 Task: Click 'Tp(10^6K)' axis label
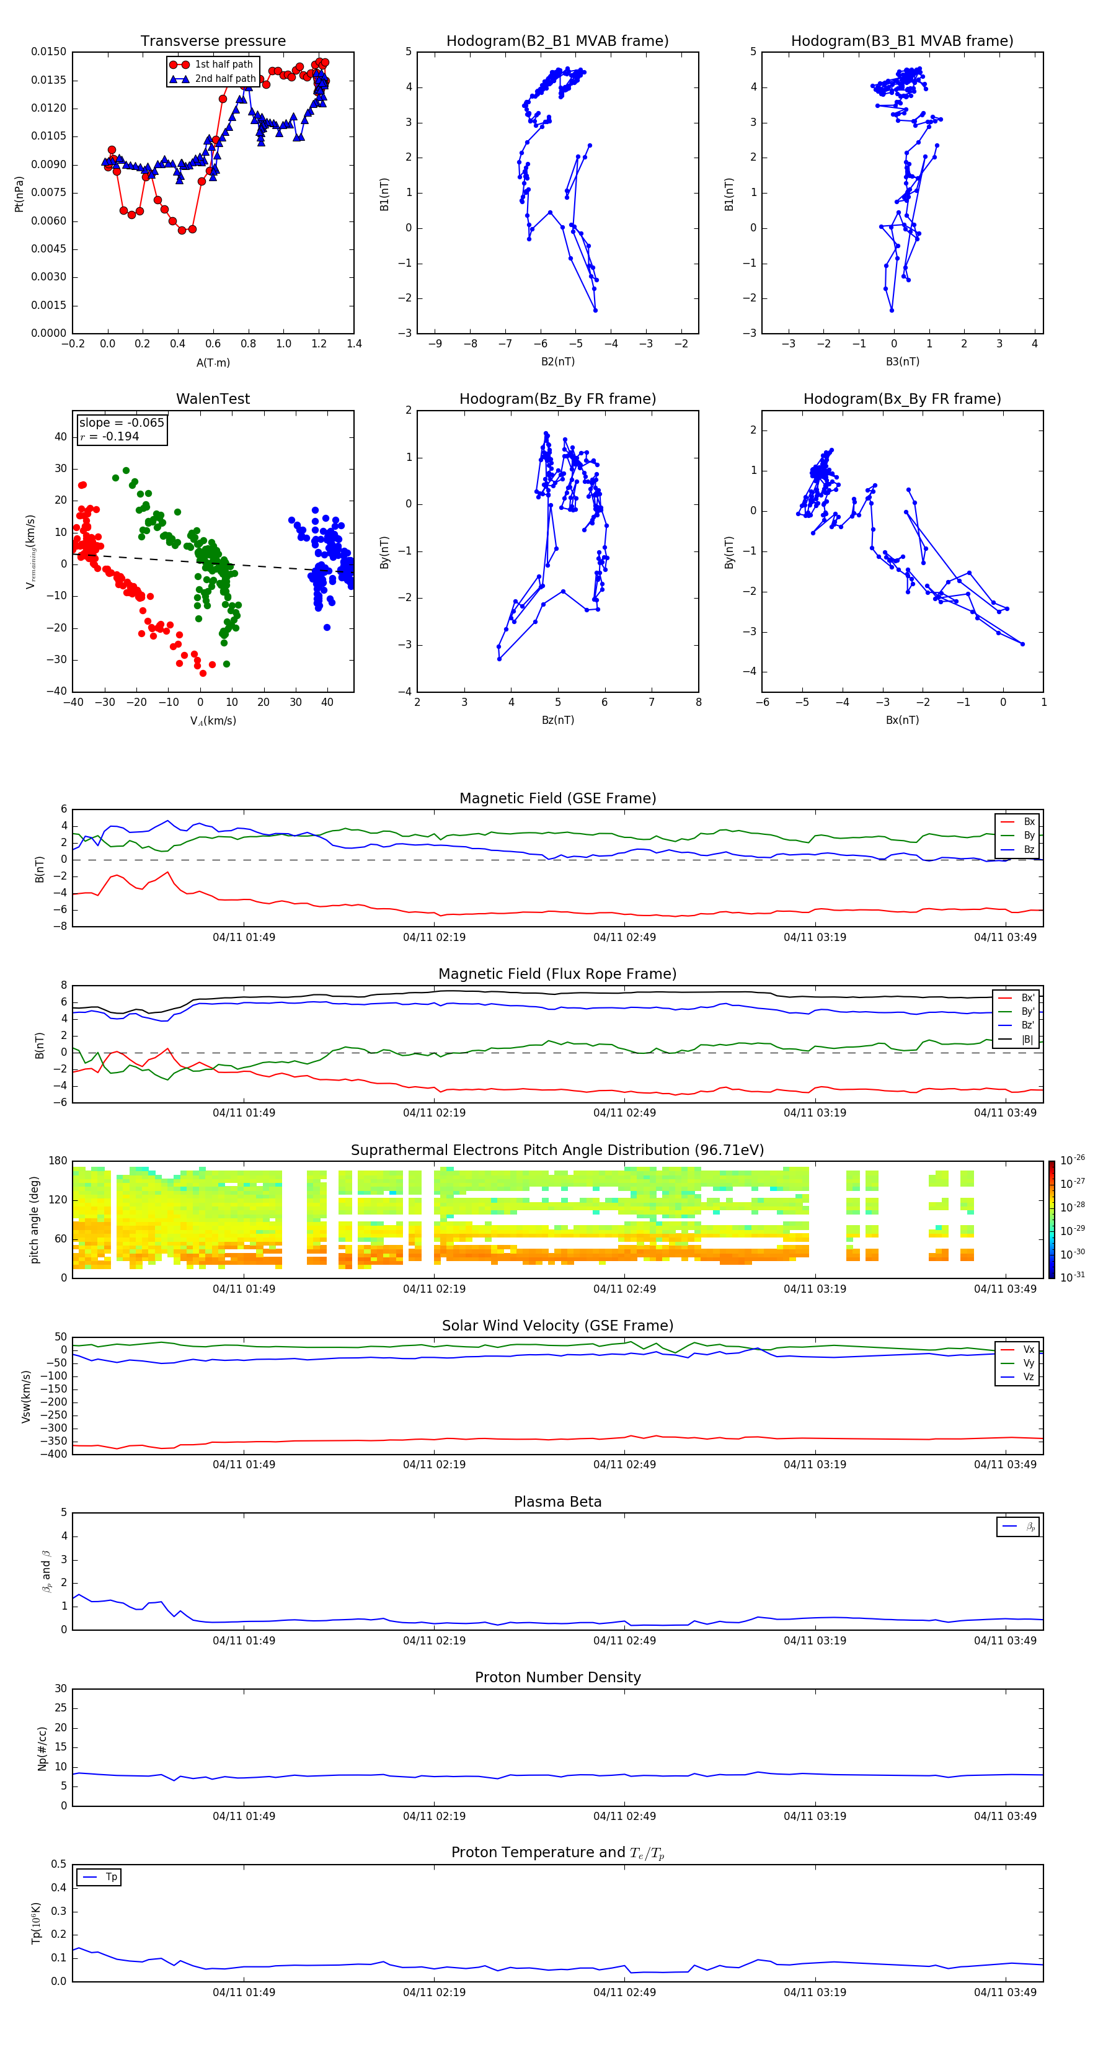(36, 1923)
